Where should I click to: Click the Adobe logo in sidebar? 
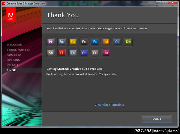click(11, 14)
